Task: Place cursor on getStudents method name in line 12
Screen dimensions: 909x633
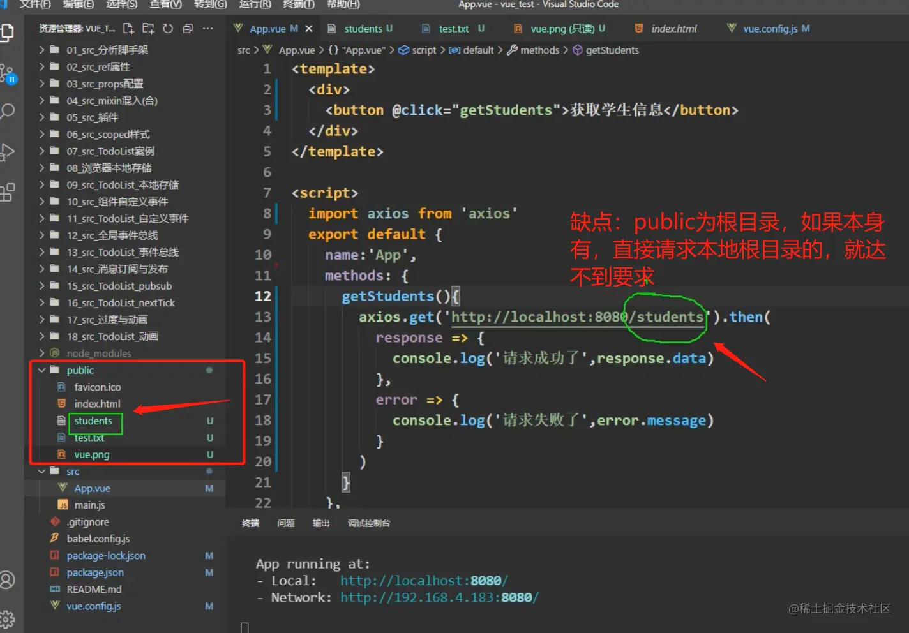Action: coord(387,296)
